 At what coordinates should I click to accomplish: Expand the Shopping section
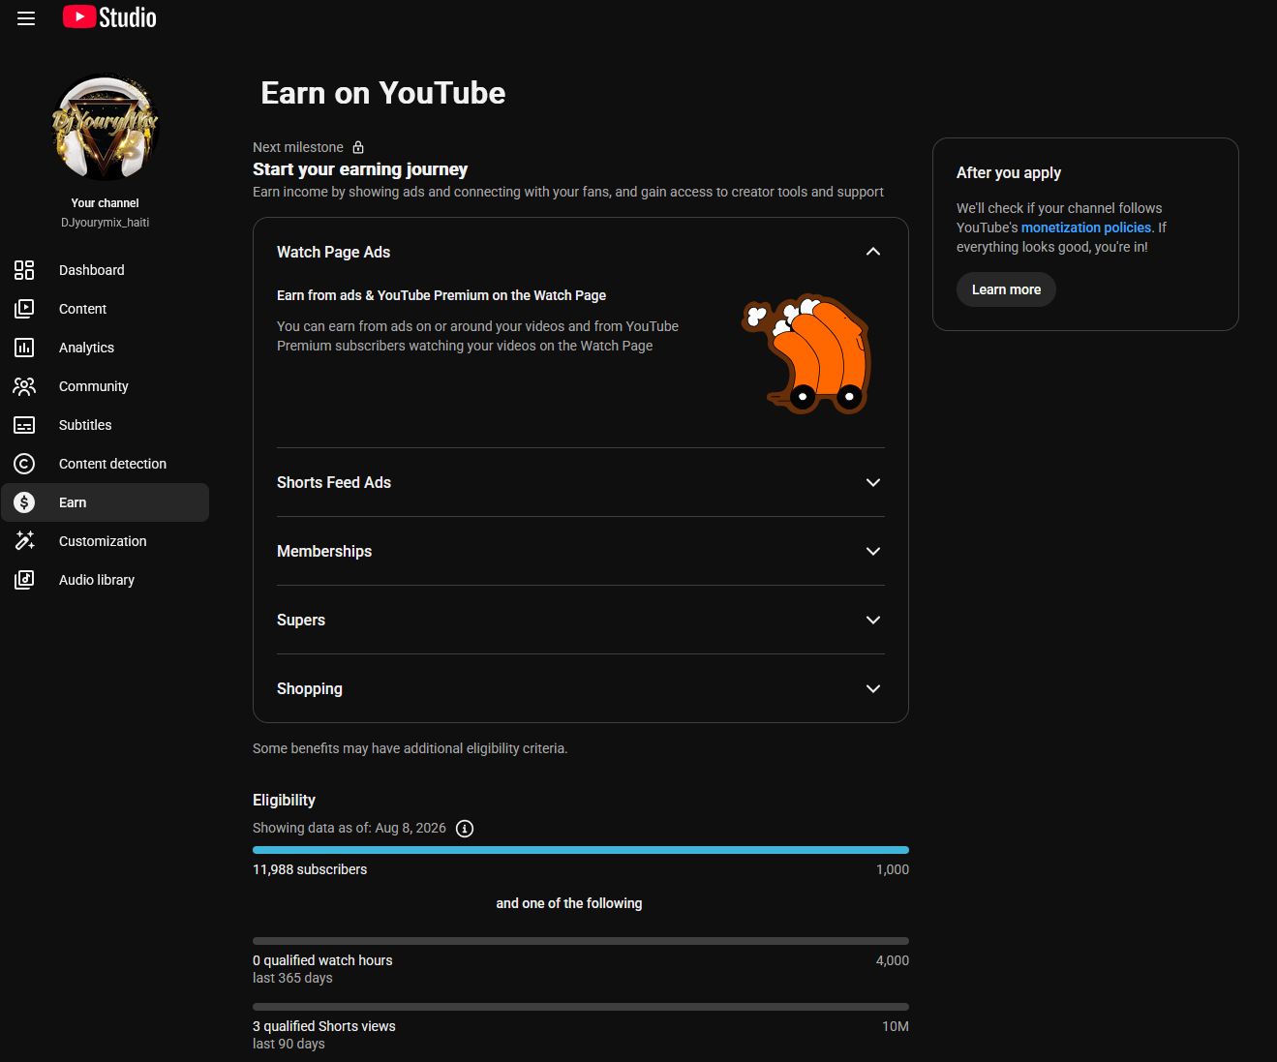[x=873, y=688]
